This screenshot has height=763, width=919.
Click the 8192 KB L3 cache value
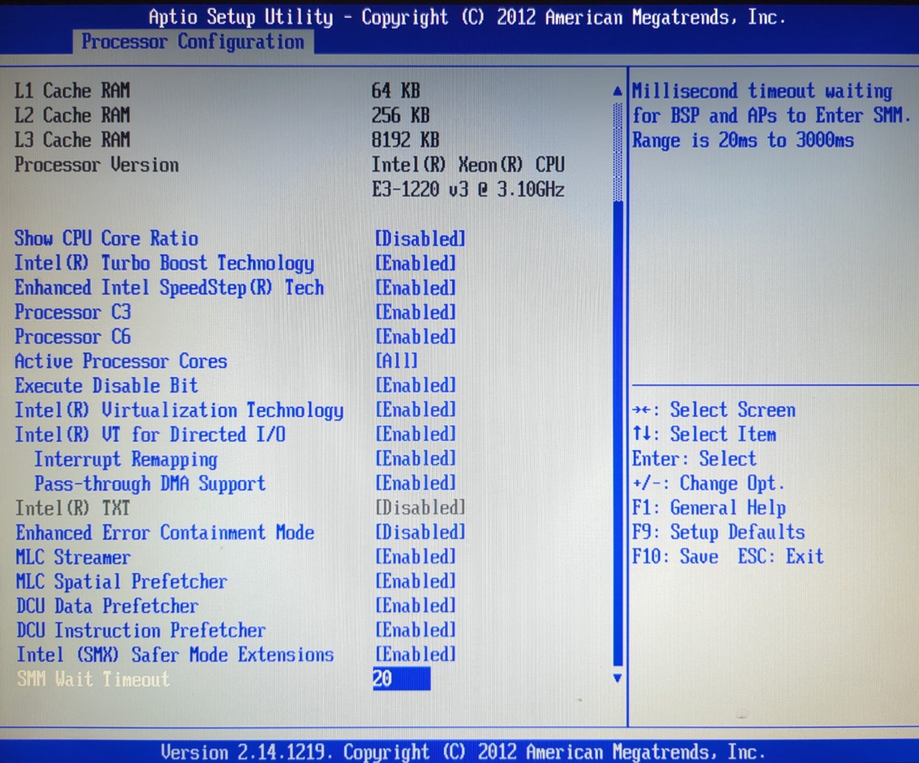pos(406,140)
